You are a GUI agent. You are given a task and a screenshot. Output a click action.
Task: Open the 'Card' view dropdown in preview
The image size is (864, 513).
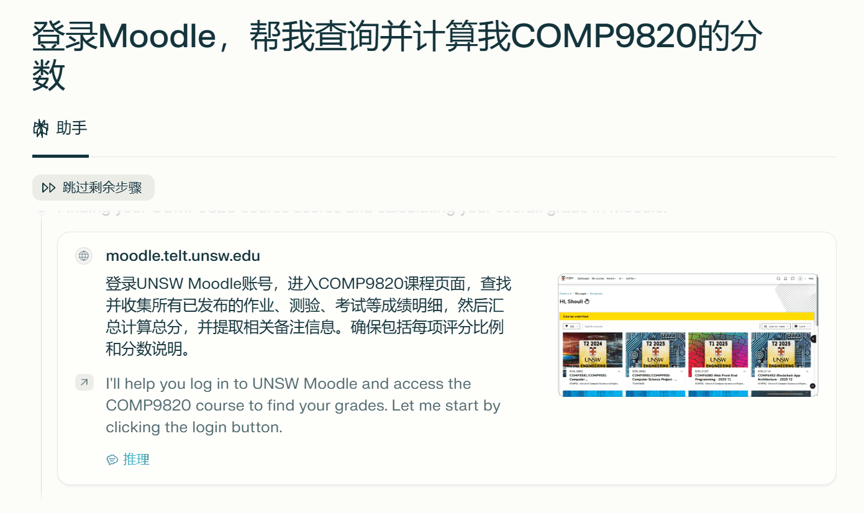click(802, 326)
